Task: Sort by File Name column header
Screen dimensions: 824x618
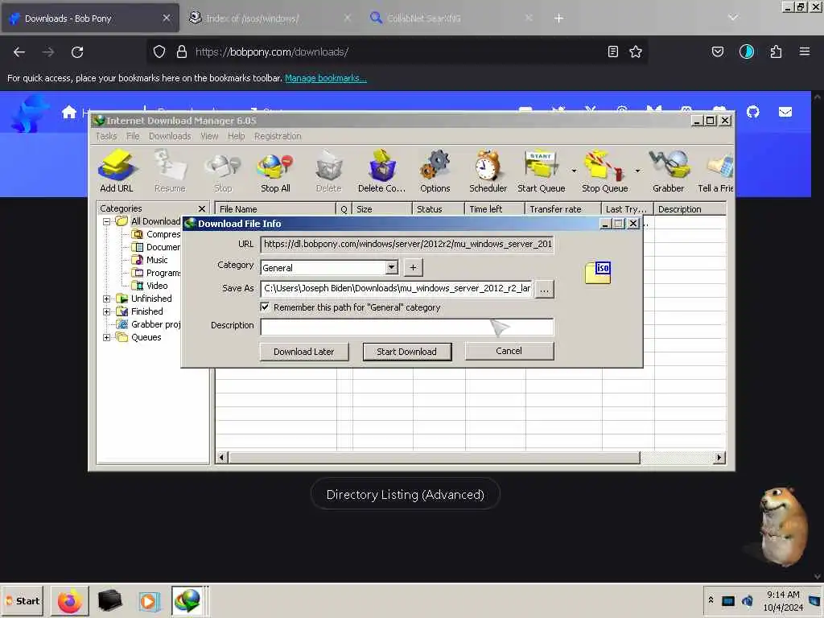Action: pos(275,209)
